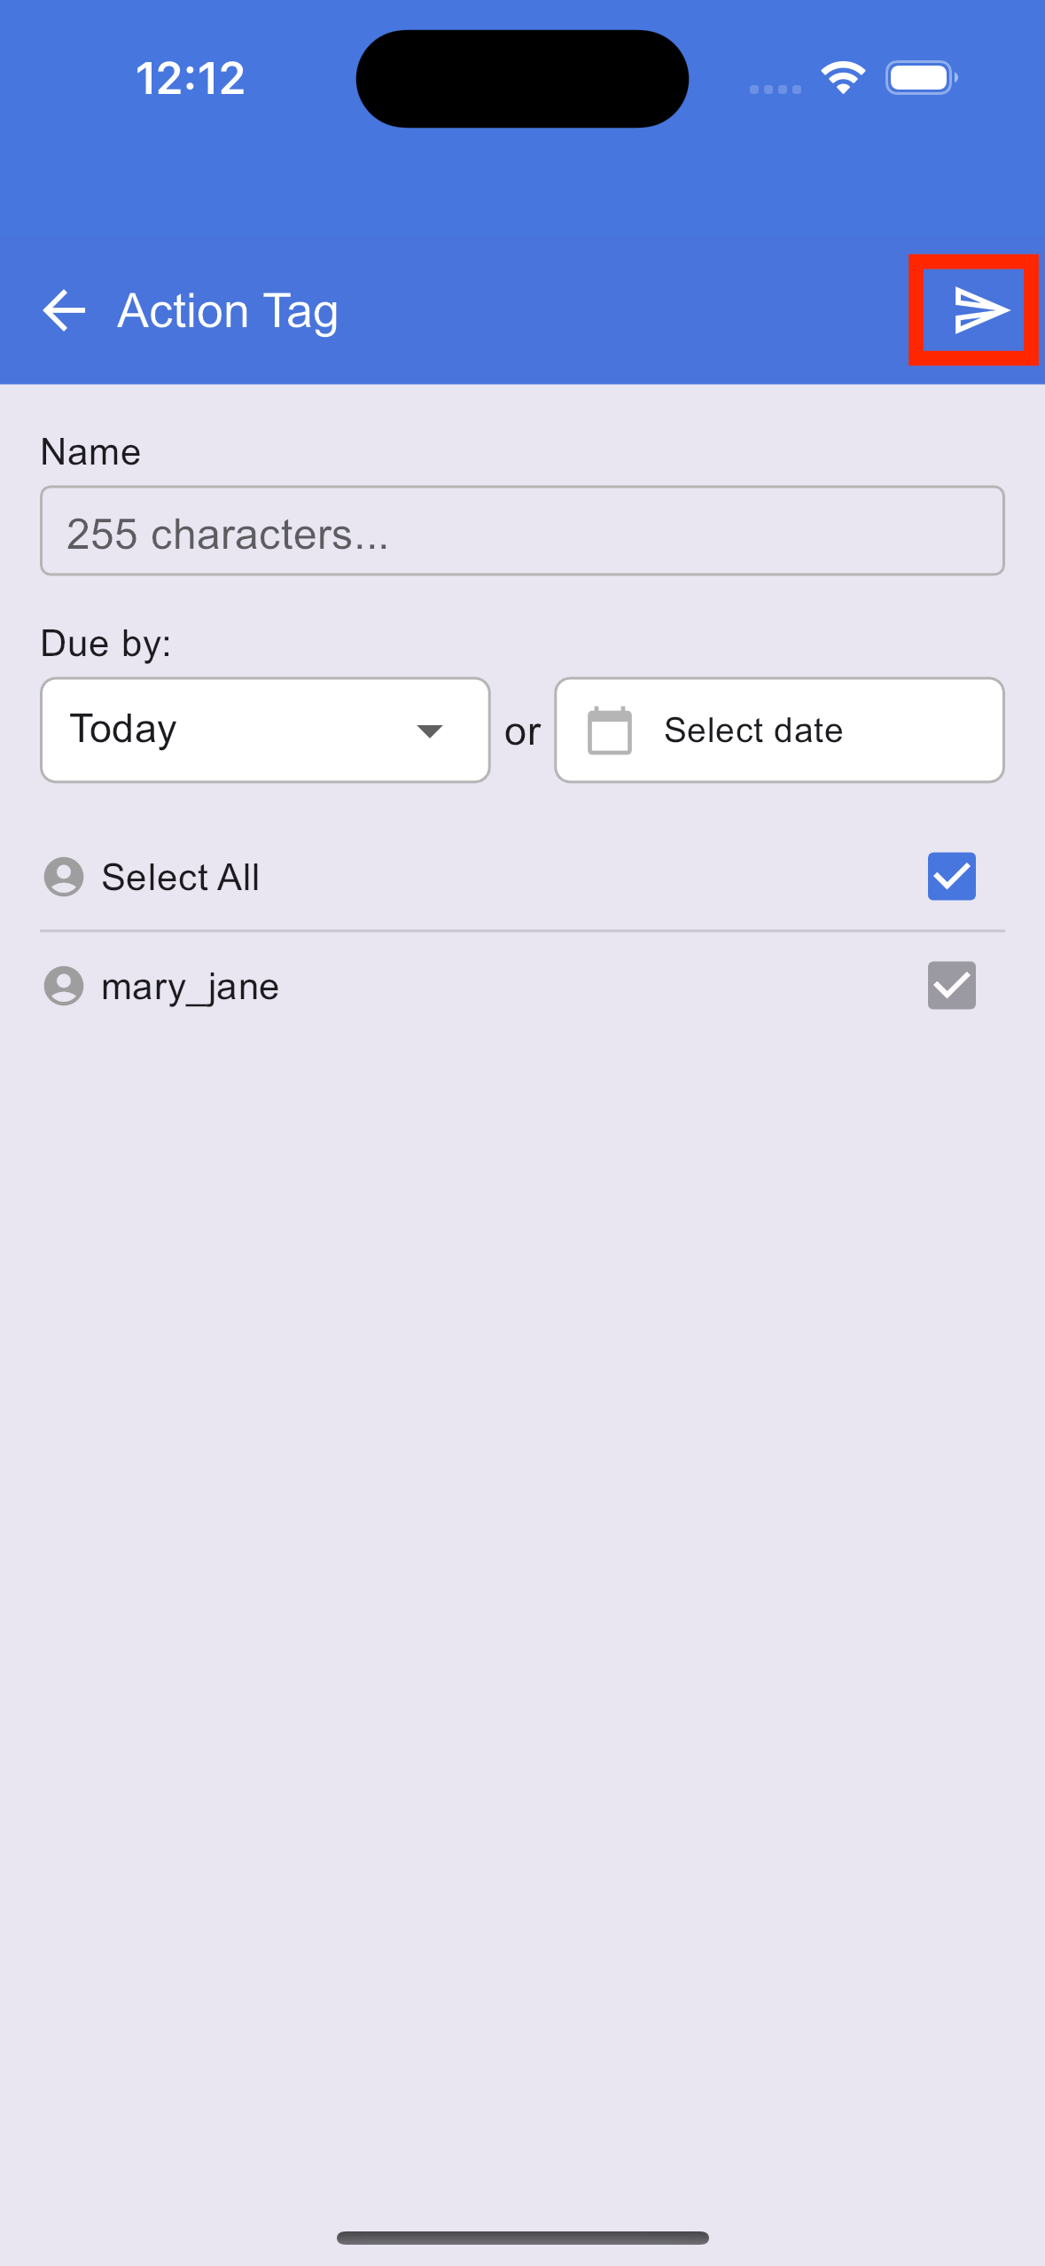Screen dimensions: 1045x2266
Task: Open the Today due-by dropdown
Action: 265,731
